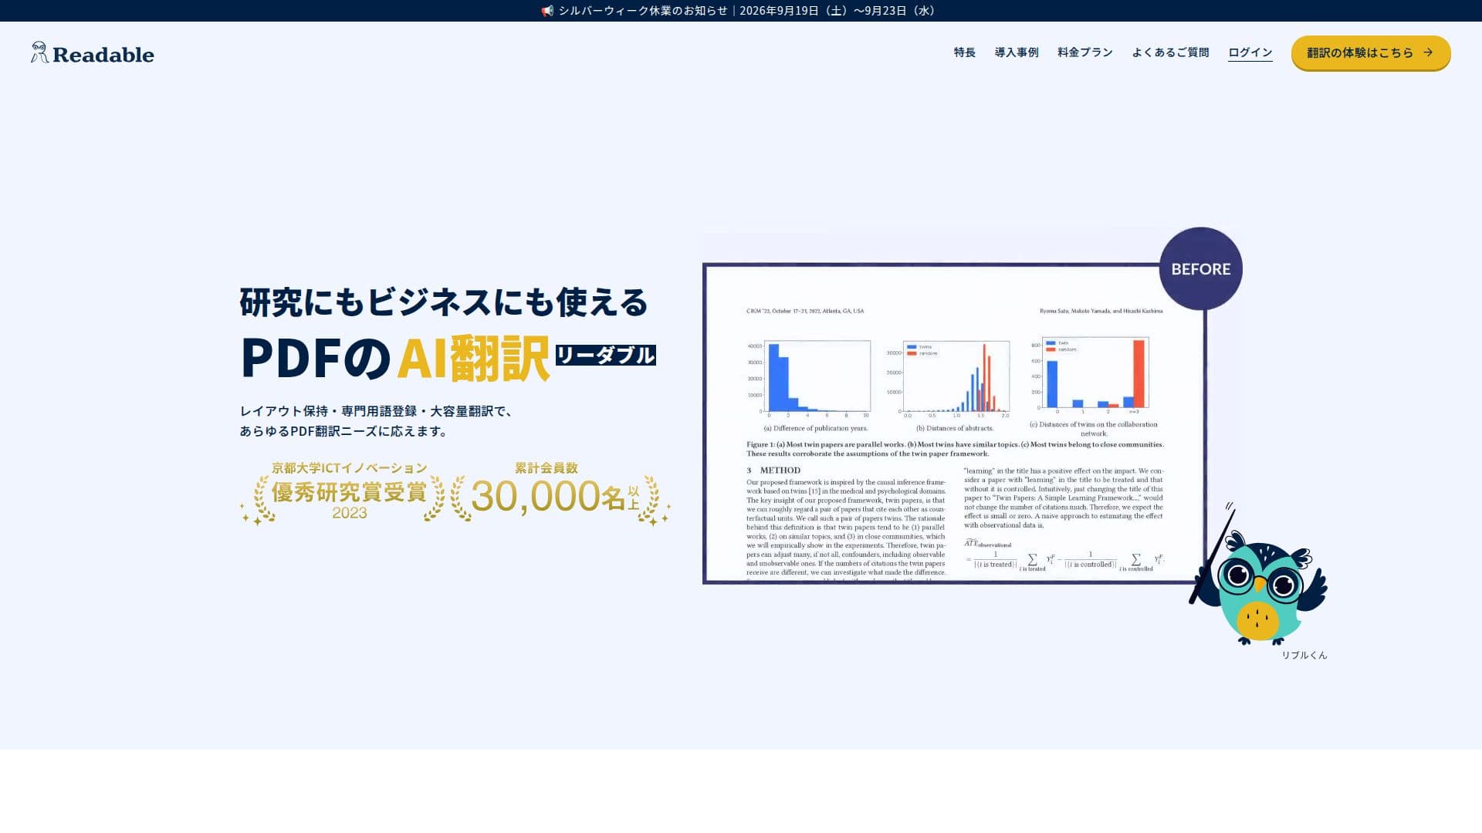Screen dimensions: 1482x833
Task: Open the 導入事例 menu item
Action: [1017, 52]
